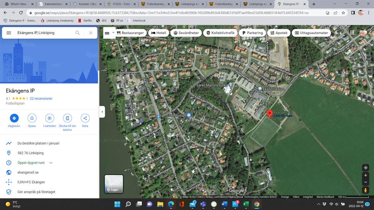Save the place with Spara

[x=32, y=118]
